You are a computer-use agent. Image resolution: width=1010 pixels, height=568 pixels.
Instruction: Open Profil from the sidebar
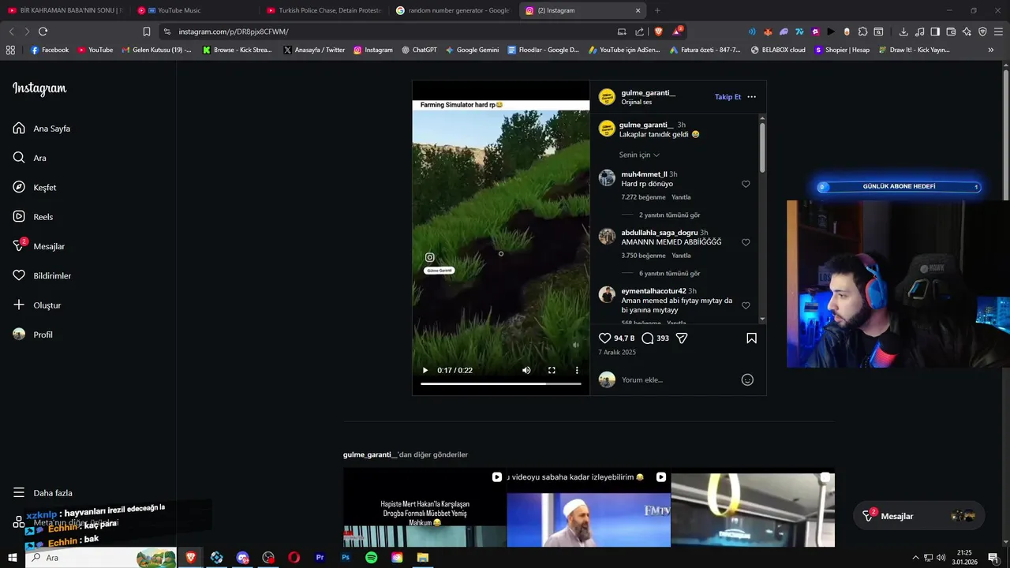pos(33,334)
